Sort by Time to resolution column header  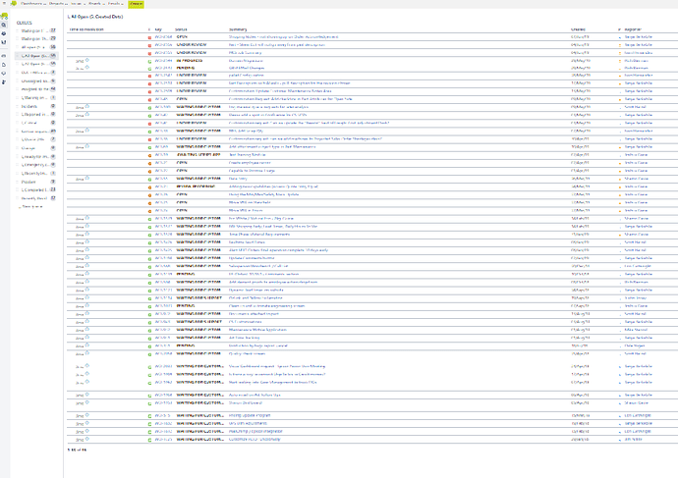pyautogui.click(x=86, y=29)
